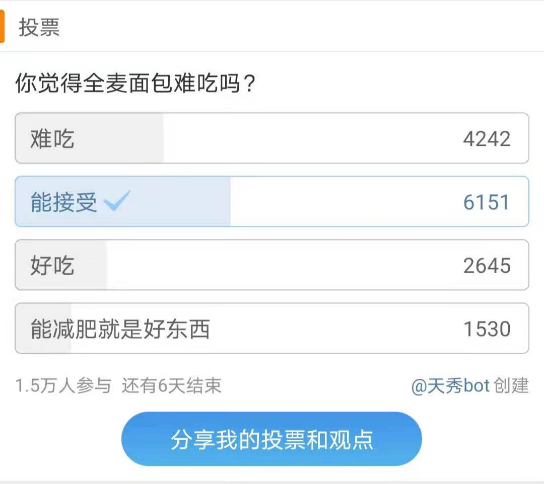This screenshot has height=484, width=544.
Task: Click the 1530 vote count
Action: click(x=487, y=329)
